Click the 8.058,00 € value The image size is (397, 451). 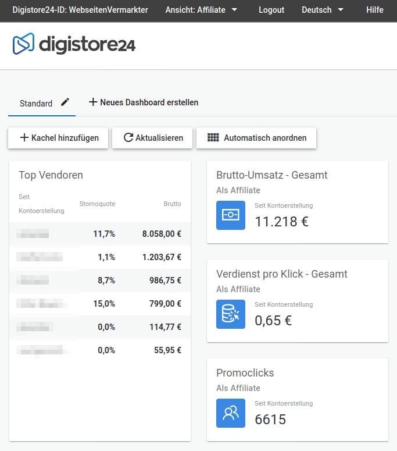[x=162, y=234]
